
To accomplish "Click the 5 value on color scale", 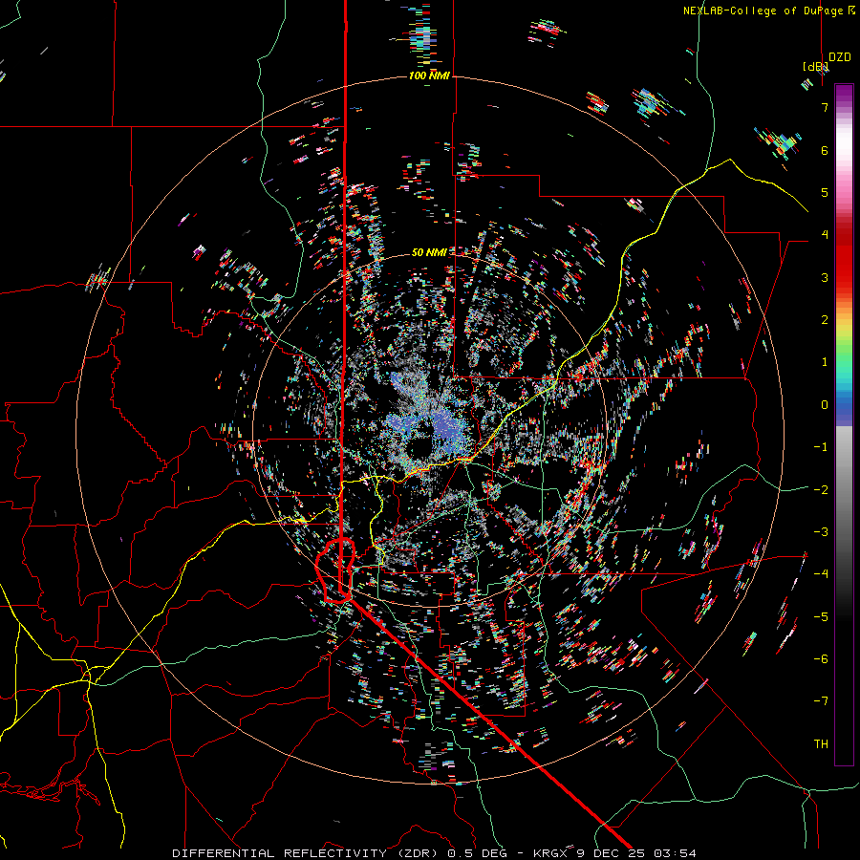I will coord(825,192).
